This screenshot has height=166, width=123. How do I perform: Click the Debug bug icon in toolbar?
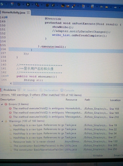pyautogui.click(x=19, y=4)
